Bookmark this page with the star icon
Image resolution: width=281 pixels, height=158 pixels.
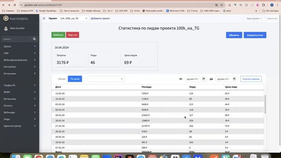tap(222, 5)
